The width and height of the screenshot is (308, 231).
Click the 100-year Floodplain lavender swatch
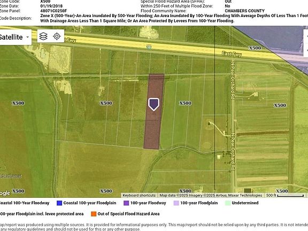[176, 203]
